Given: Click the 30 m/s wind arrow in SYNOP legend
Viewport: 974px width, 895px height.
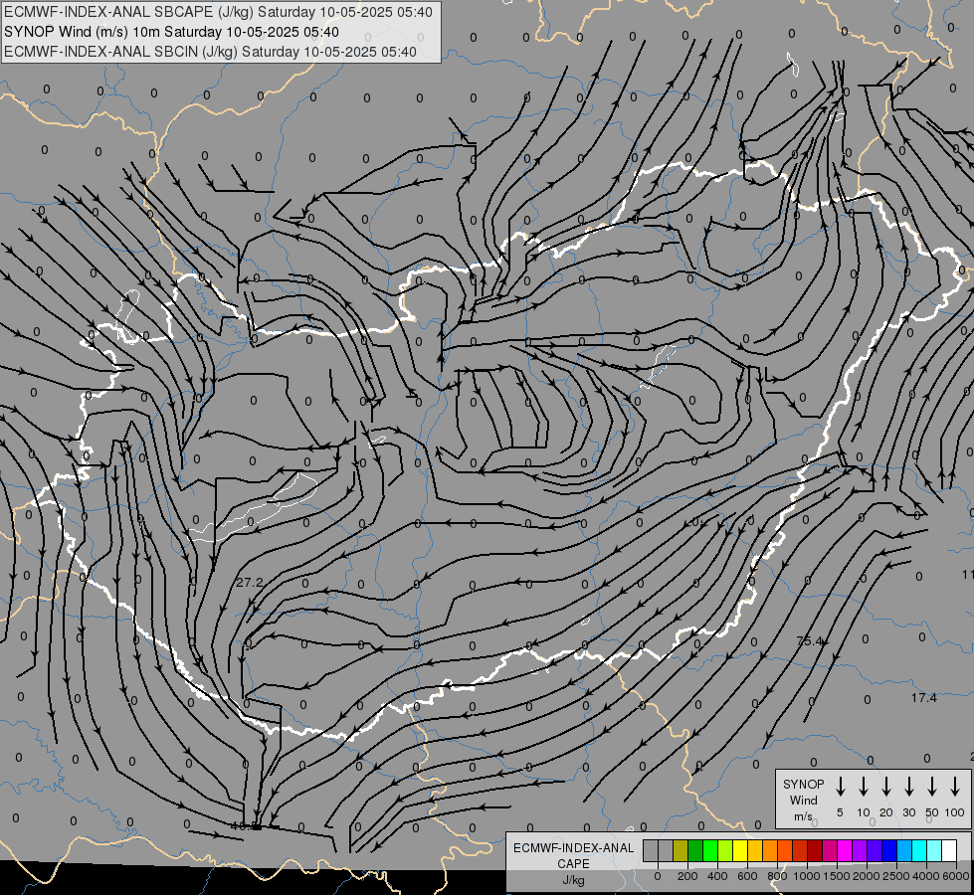Looking at the screenshot, I should [908, 787].
